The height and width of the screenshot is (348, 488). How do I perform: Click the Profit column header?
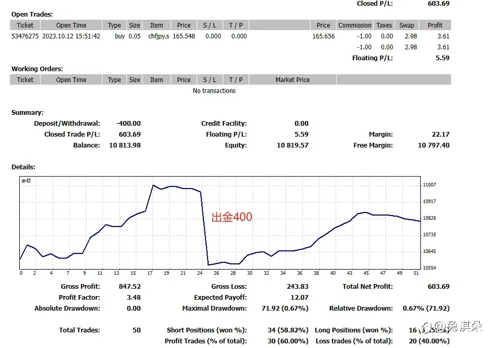click(435, 25)
